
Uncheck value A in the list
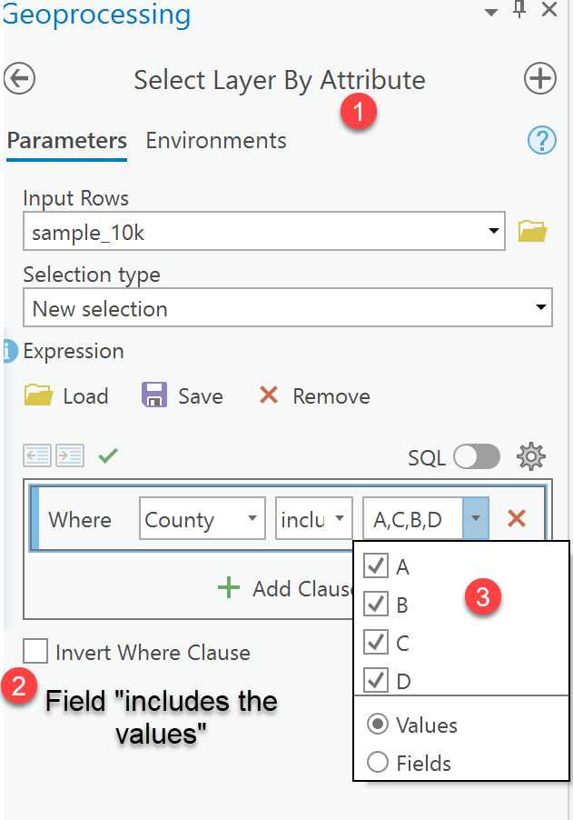[376, 566]
